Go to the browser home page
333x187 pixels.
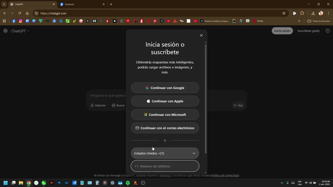(27, 13)
